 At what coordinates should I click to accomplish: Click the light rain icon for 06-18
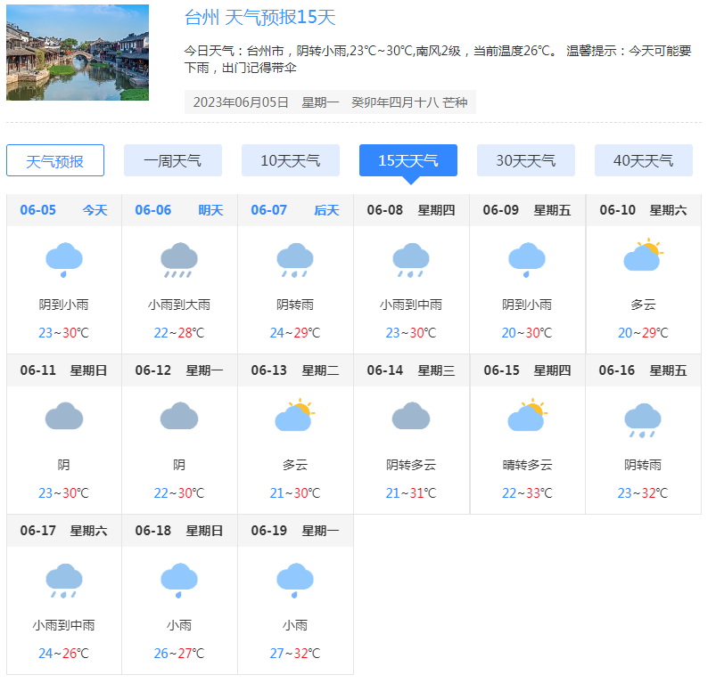coord(179,581)
